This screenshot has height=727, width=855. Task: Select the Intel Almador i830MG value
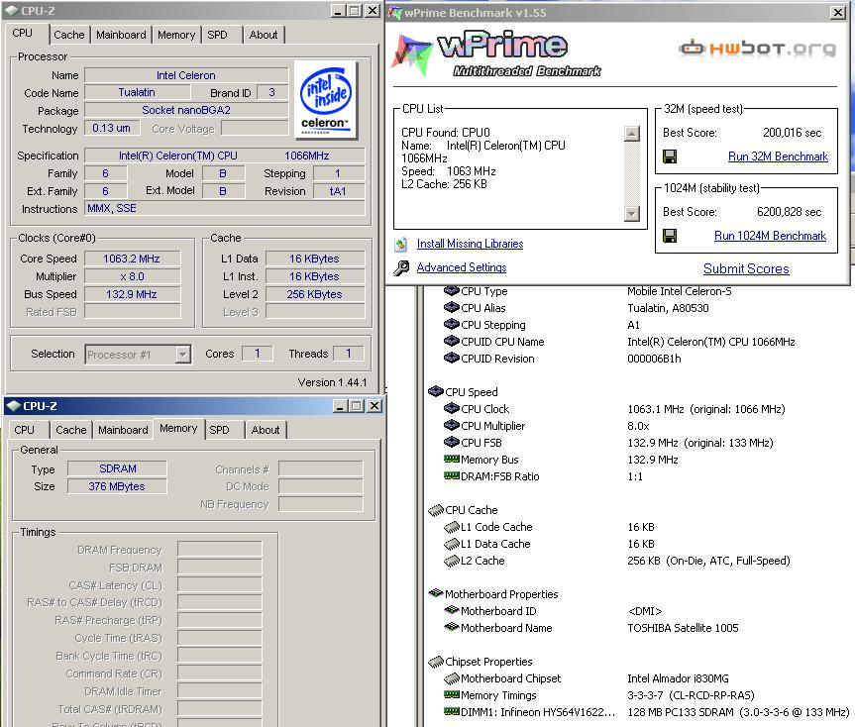pyautogui.click(x=678, y=678)
